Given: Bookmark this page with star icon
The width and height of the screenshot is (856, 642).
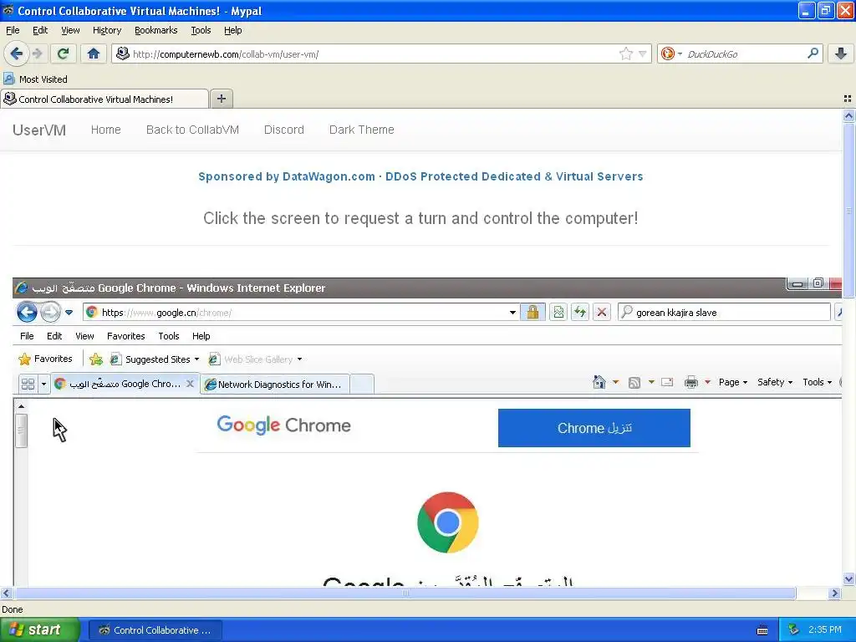Looking at the screenshot, I should (x=625, y=53).
